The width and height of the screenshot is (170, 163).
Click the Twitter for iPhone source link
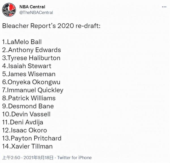click(x=75, y=158)
